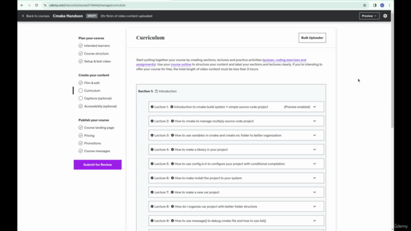Bookmark this page with the star icon
The image size is (411, 231).
click(x=364, y=5)
